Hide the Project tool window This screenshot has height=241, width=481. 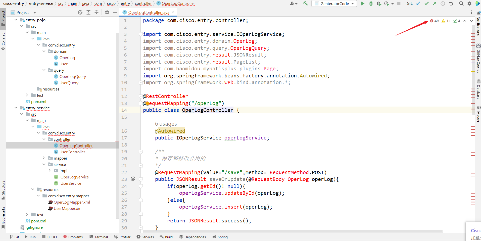115,12
